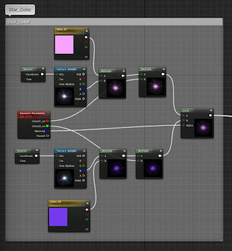The width and height of the screenshot is (232, 251).
Task: Click the blue channel pin of Color_01
Action: coord(86,52)
